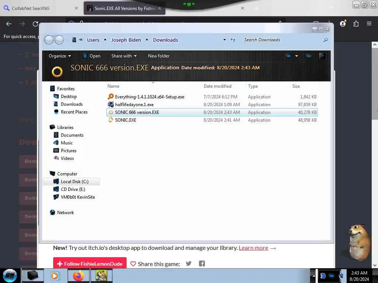This screenshot has width=378, height=283.
Task: Select halflifedayone.1.exe file name
Action: (134, 104)
